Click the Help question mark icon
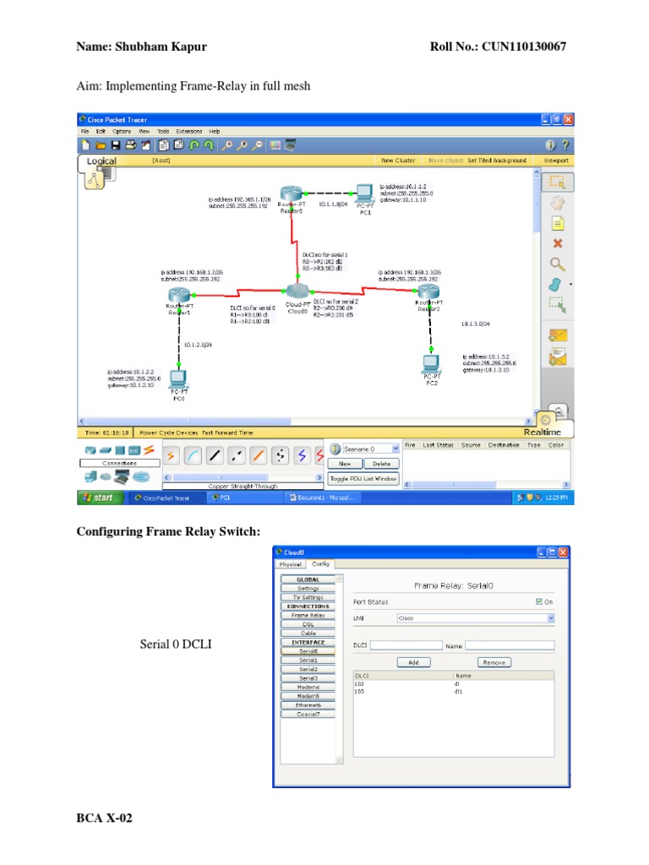The image size is (649, 865). point(565,145)
